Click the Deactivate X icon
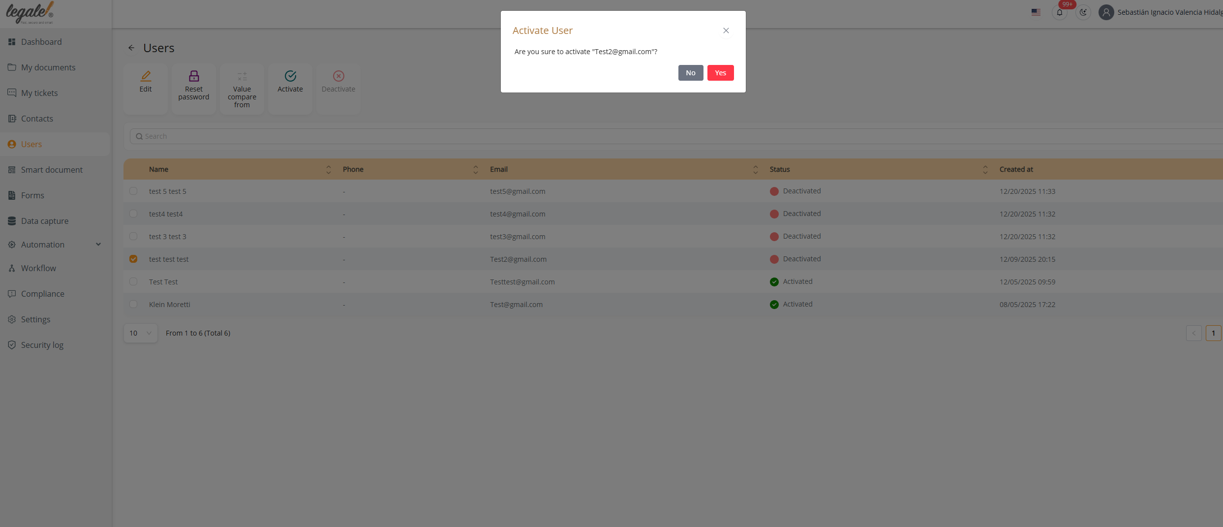The image size is (1223, 527). pos(338,76)
